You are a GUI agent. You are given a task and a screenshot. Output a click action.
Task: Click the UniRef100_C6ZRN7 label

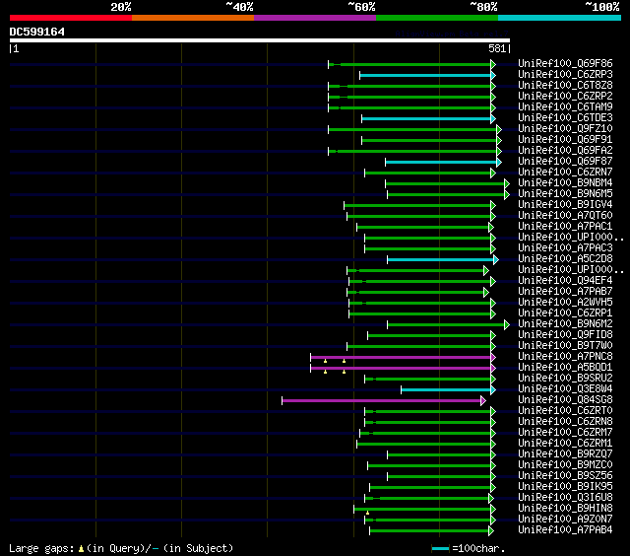[x=565, y=173]
